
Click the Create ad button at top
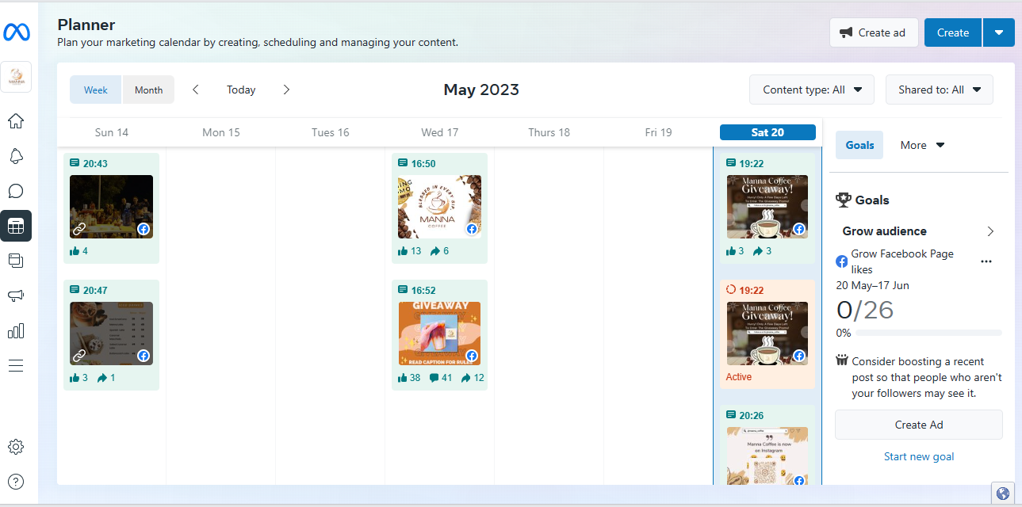tap(874, 32)
